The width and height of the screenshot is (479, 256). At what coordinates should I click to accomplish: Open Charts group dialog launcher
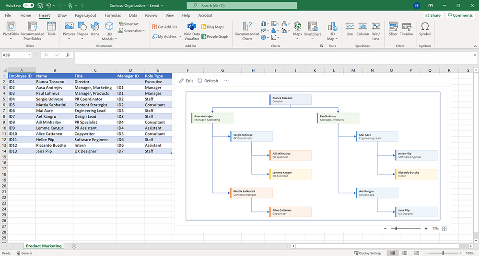pos(321,46)
